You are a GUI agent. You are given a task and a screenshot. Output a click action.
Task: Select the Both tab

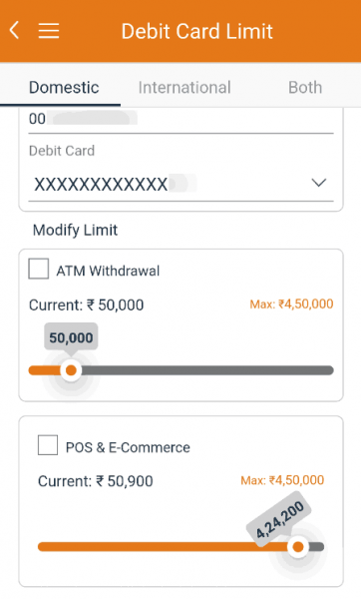click(x=305, y=88)
